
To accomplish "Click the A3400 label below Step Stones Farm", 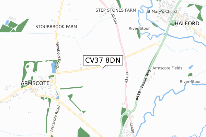I will (114, 19).
